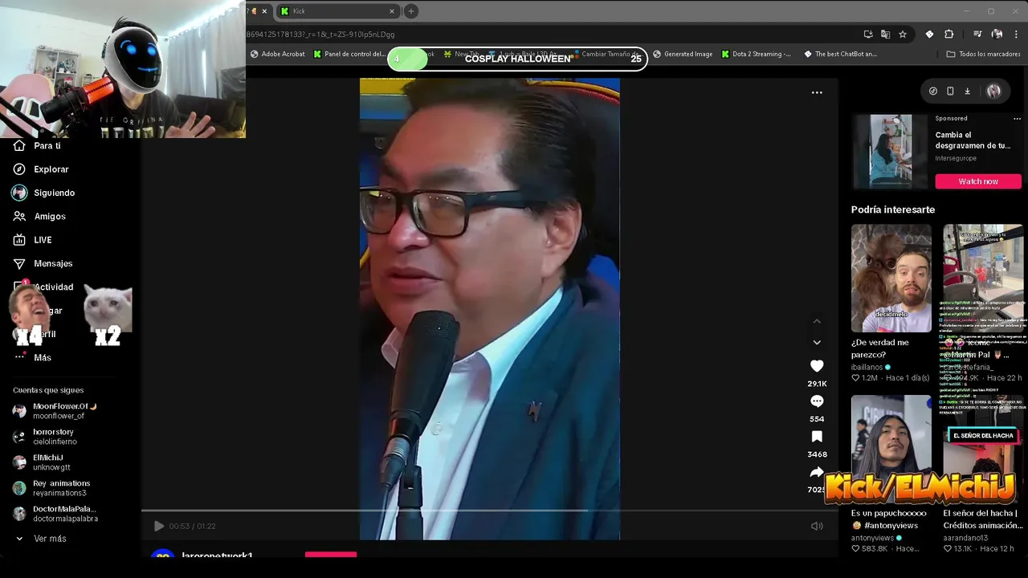Open the install app icon in address bar
1028x578 pixels.
pos(868,35)
